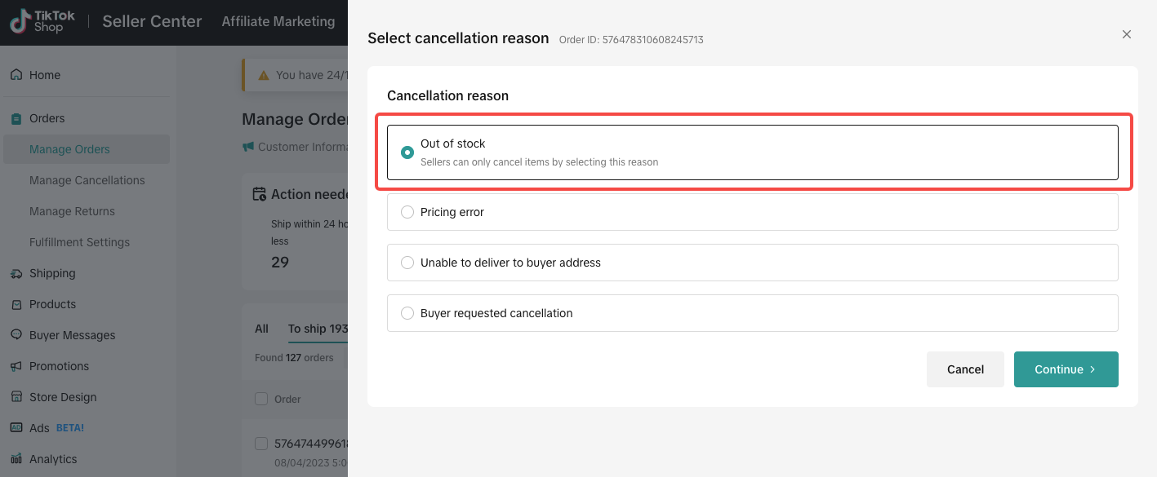Image resolution: width=1157 pixels, height=477 pixels.
Task: Click the Shipping truck icon in sidebar
Action: point(16,274)
